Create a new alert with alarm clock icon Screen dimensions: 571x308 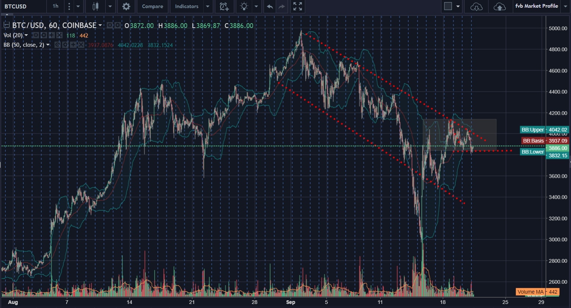pyautogui.click(x=224, y=6)
